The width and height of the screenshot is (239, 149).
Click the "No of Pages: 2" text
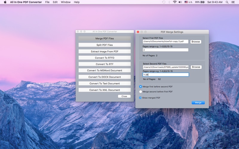pos(150,56)
